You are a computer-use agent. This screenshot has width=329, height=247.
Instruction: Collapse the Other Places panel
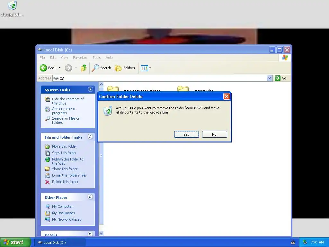(x=90, y=197)
